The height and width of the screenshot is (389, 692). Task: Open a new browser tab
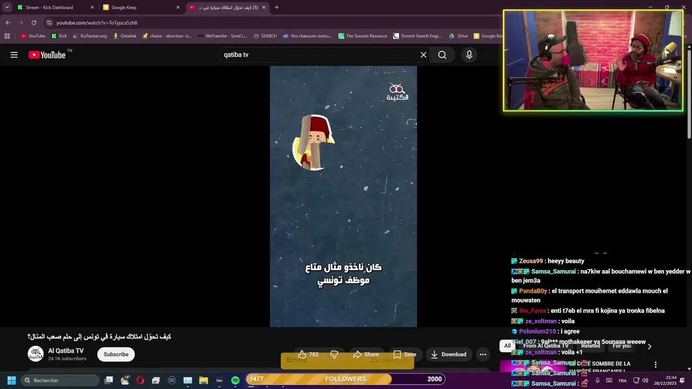pos(277,8)
